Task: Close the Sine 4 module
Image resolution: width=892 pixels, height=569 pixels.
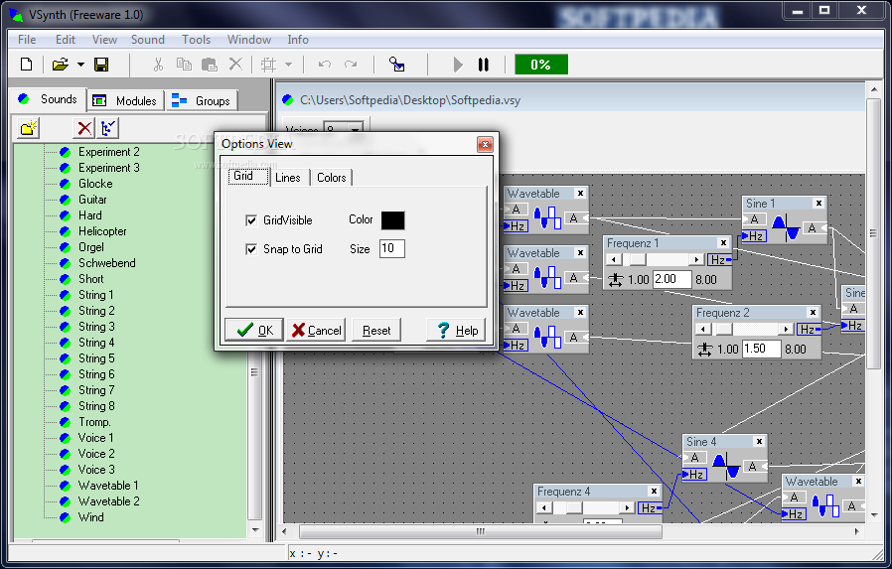Action: tap(759, 441)
